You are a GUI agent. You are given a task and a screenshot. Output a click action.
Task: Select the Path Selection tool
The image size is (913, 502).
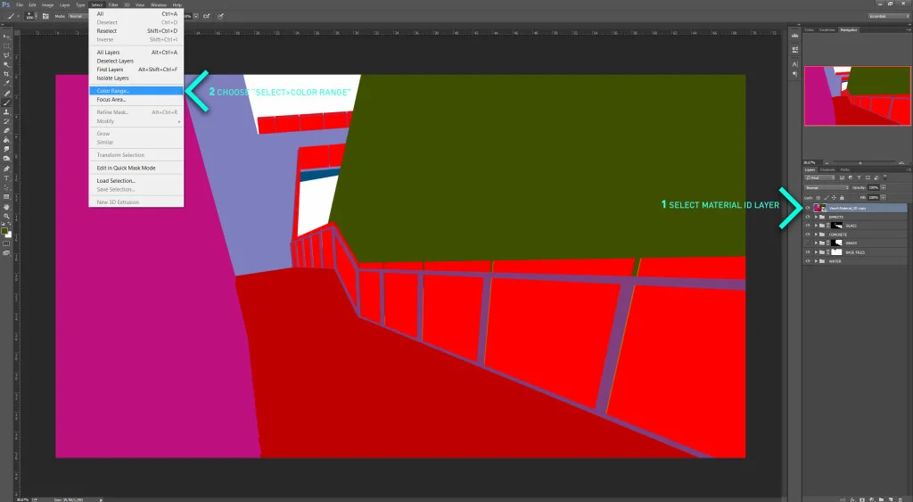(7, 187)
